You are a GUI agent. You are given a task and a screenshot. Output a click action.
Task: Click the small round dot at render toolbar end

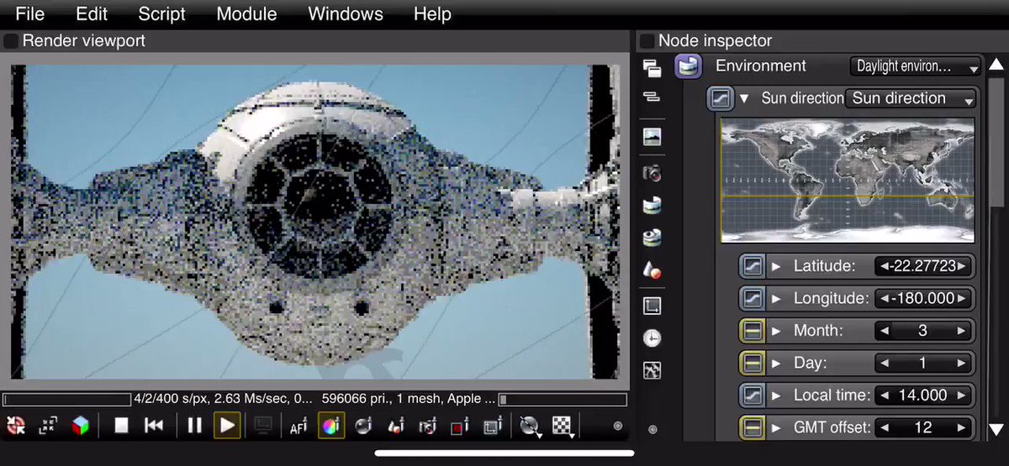click(618, 427)
